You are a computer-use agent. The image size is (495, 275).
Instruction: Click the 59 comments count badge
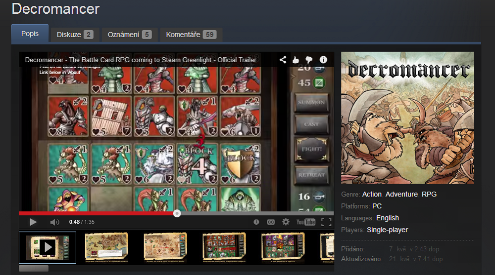[x=209, y=35]
